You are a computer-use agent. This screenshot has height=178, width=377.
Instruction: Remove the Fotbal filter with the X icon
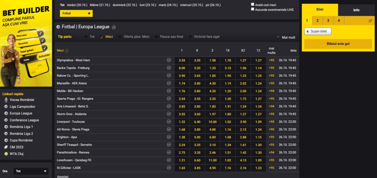[89, 13]
